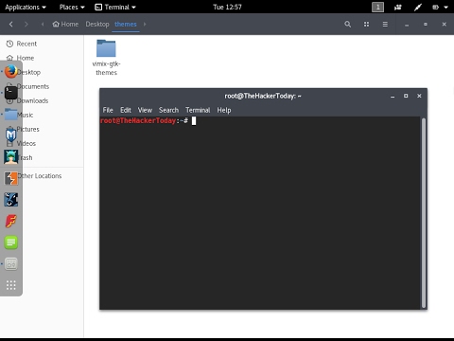Launch Metasploit from the dock
The height and width of the screenshot is (341, 454).
pyautogui.click(x=11, y=135)
